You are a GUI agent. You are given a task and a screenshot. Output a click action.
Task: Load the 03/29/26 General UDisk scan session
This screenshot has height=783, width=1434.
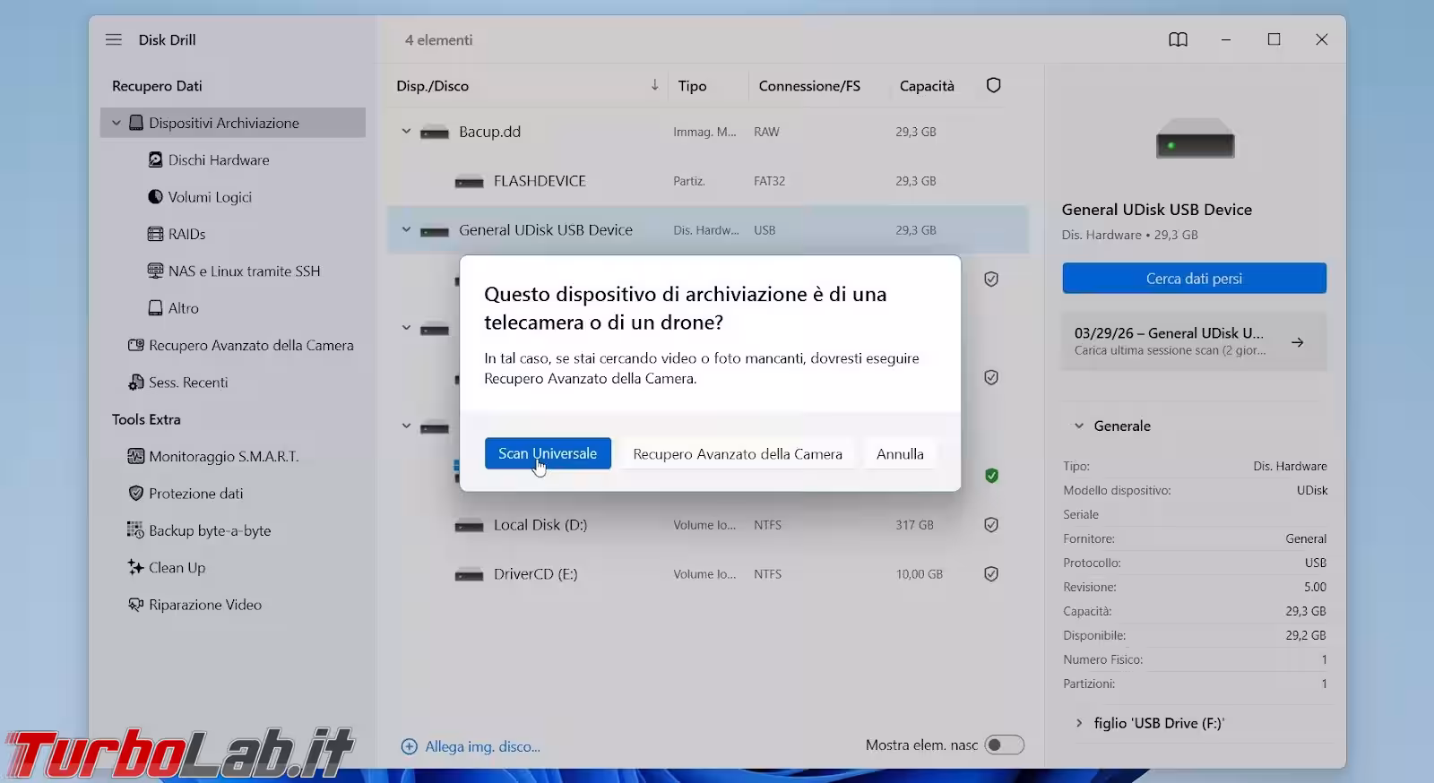pos(1194,341)
